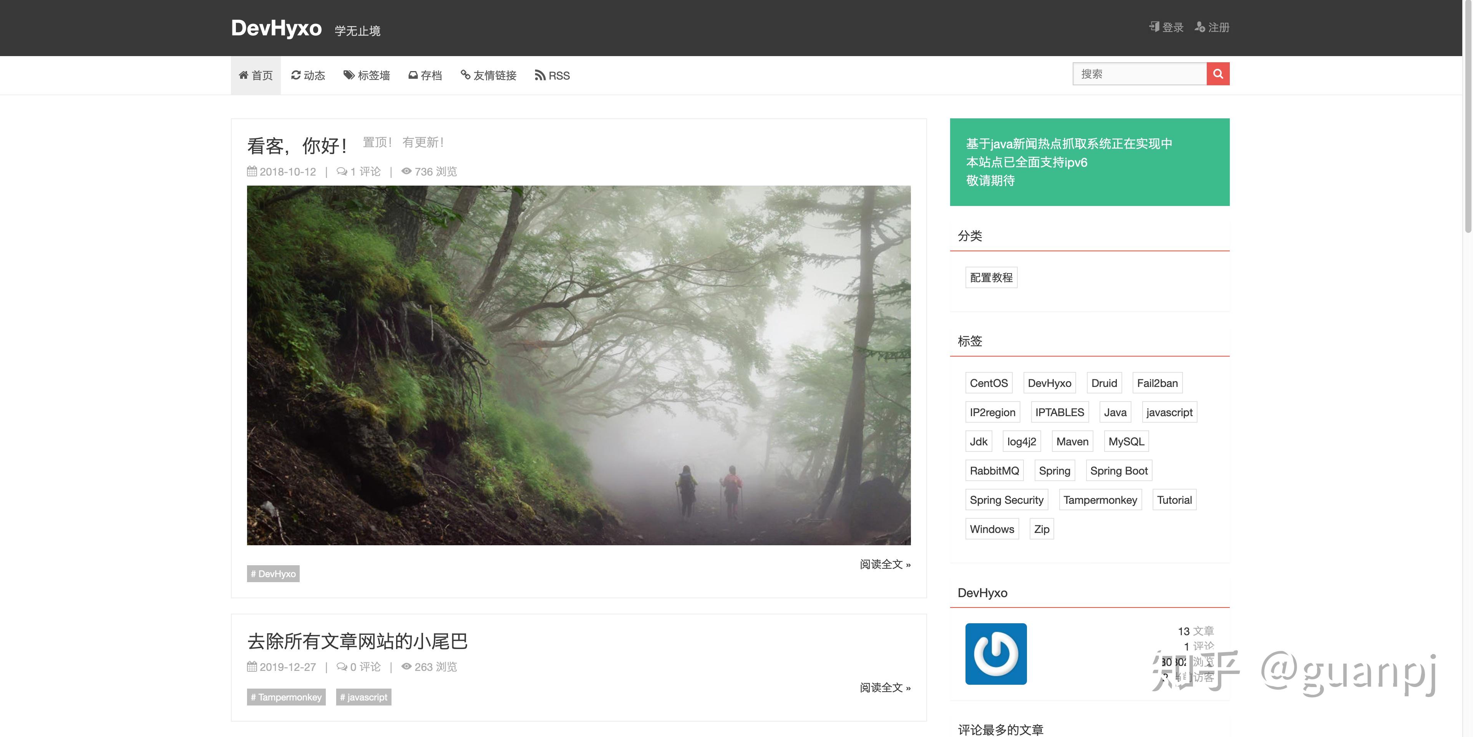This screenshot has width=1473, height=737.
Task: Click the DevHyxo site title logo
Action: click(x=276, y=28)
